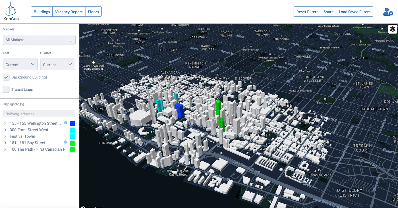Viewport: 398px width, 208px height.
Task: Select the 100 The Path - First Canadian entry
Action: tap(38, 149)
